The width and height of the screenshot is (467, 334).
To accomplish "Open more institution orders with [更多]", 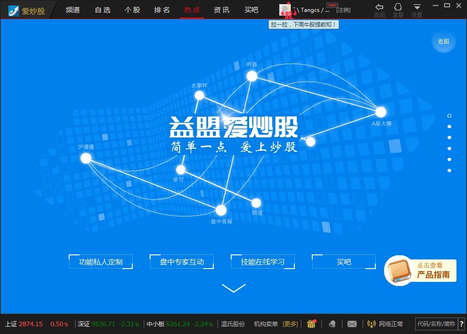I will click(x=290, y=323).
